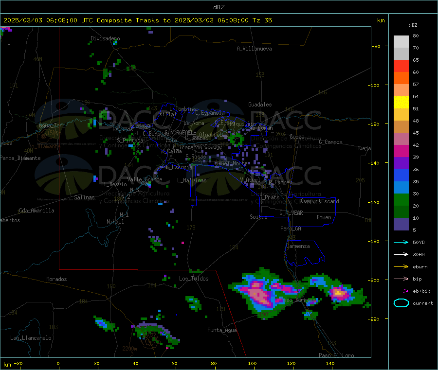Screen dimensions: 438x370
Task: Click the 'Soitue' map label
Action: tap(258, 217)
